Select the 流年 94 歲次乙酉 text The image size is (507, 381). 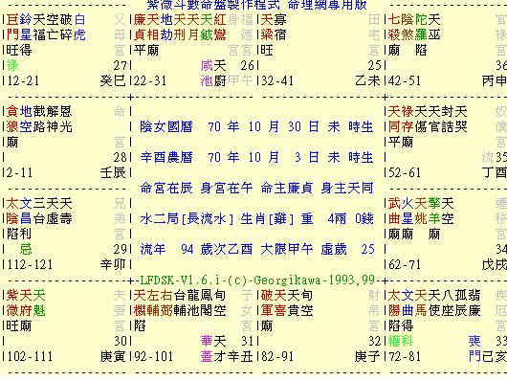coord(197,249)
